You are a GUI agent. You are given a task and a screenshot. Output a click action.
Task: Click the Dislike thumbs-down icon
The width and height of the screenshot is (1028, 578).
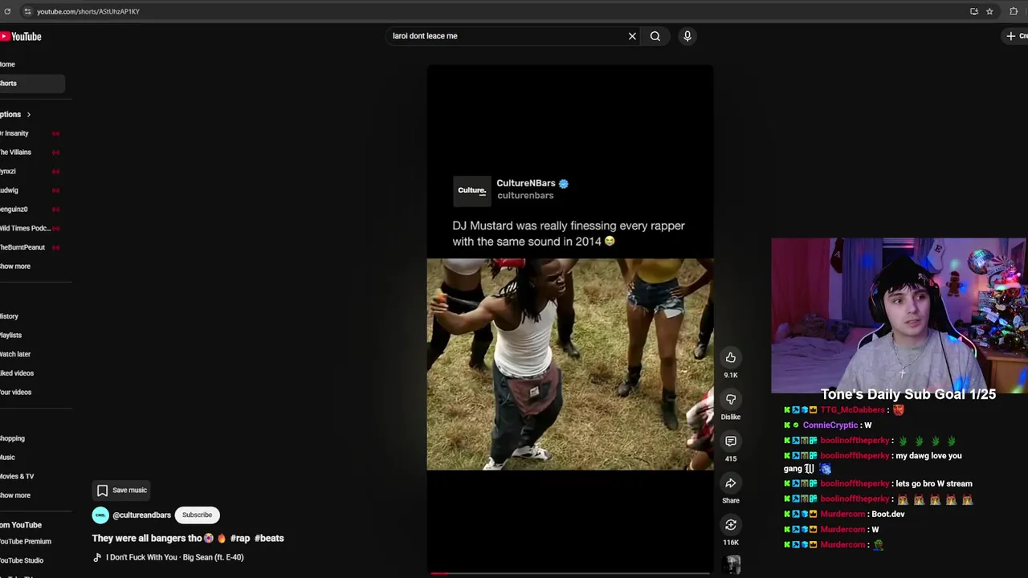pos(731,399)
